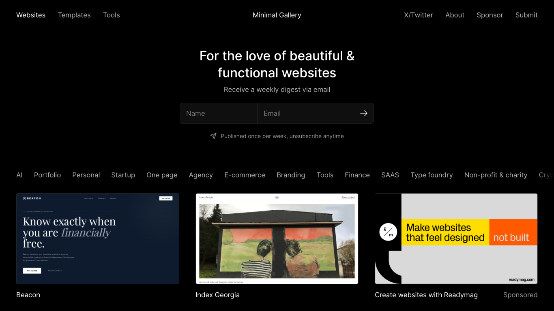Select the Startup category filter
Viewport: 554px width, 311px height.
click(123, 175)
